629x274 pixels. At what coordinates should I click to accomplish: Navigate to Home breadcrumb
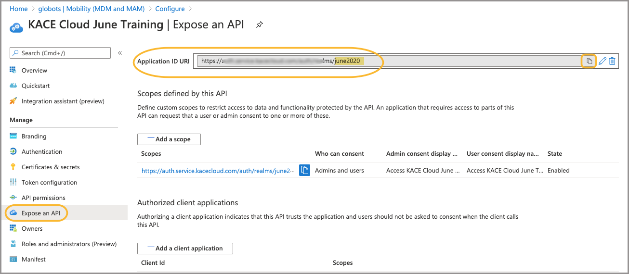(x=18, y=9)
